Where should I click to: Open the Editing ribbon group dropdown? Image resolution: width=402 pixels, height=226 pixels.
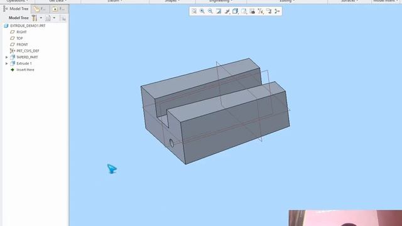coord(287,1)
